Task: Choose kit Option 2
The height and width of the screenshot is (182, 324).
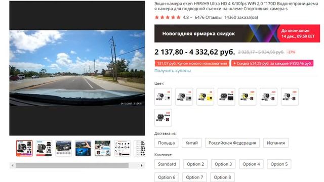Action: tap(195, 164)
